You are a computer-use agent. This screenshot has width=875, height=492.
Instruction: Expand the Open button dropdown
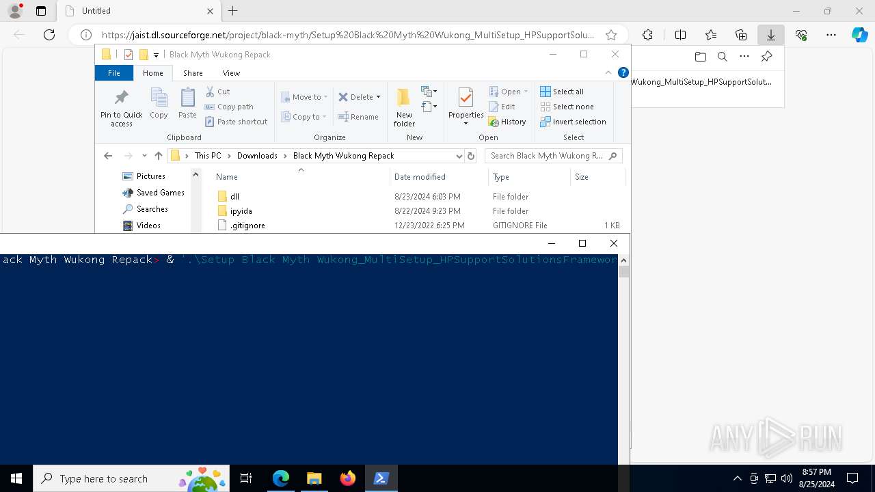(x=526, y=92)
